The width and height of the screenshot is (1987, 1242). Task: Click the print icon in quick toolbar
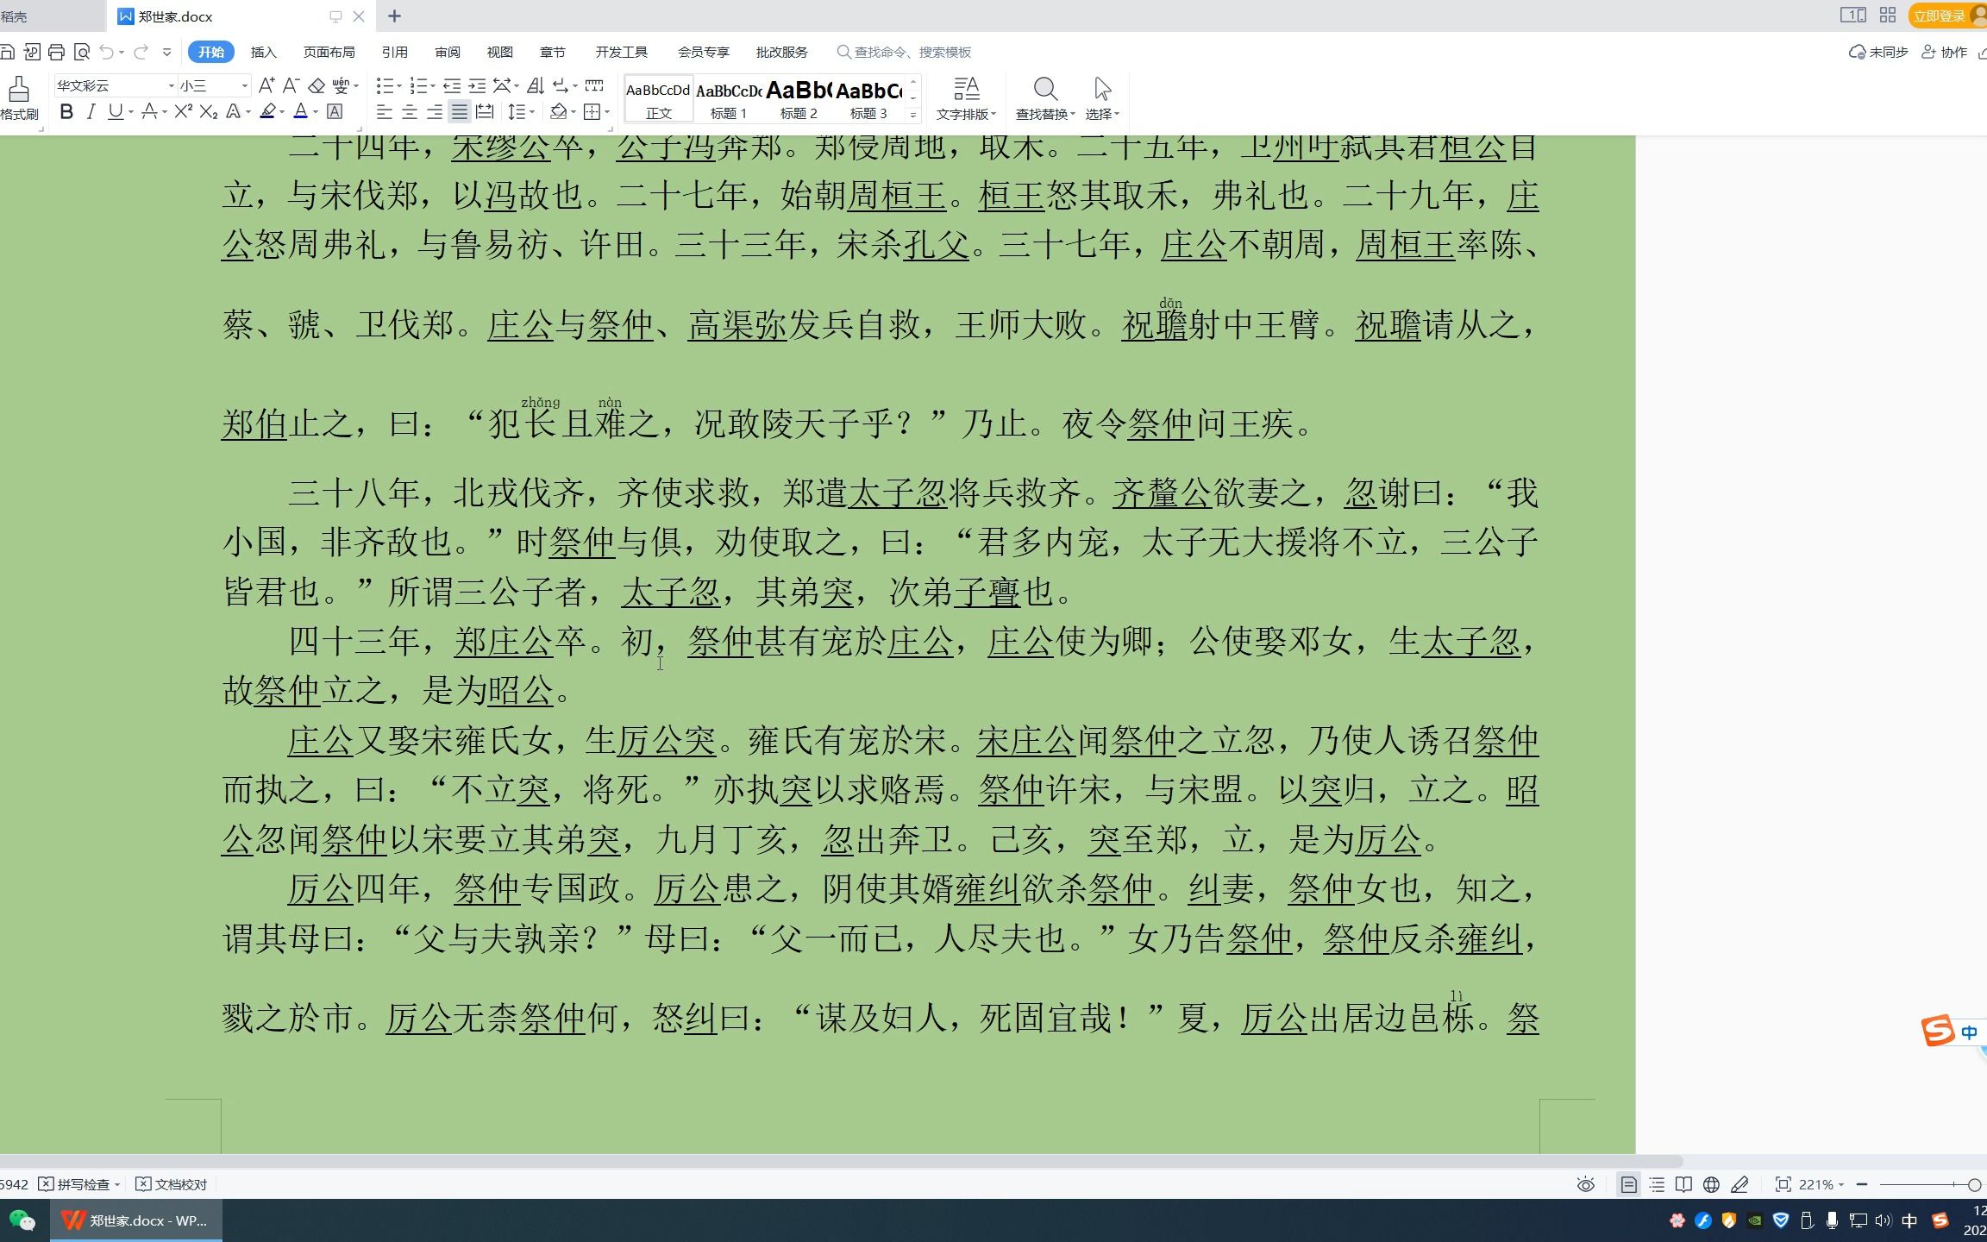click(x=57, y=52)
